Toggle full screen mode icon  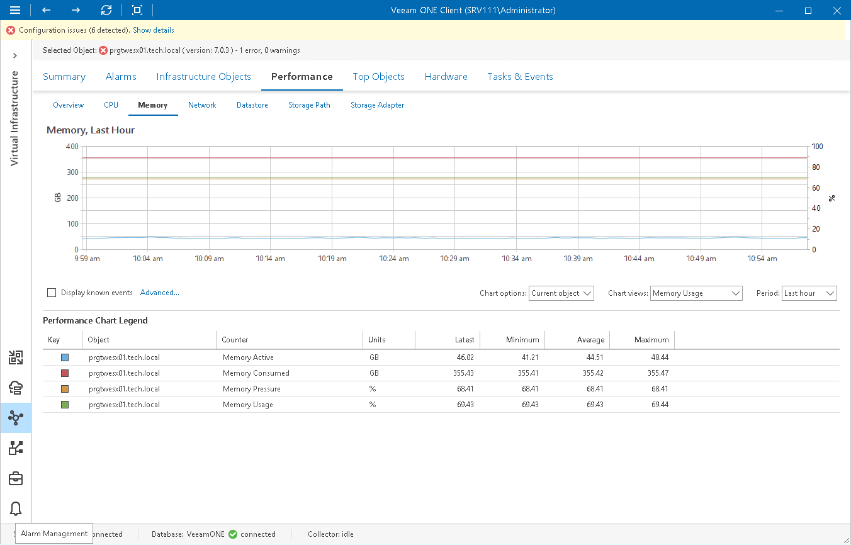pos(137,10)
